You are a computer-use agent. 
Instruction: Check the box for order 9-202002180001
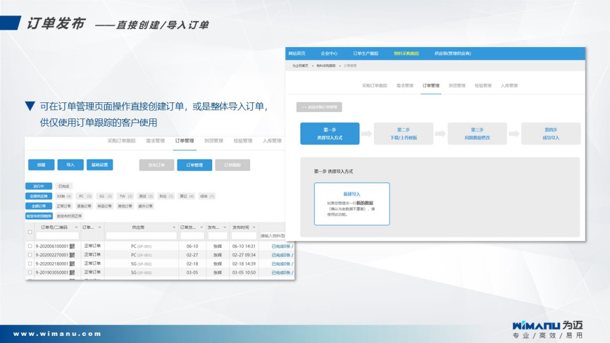point(30,264)
